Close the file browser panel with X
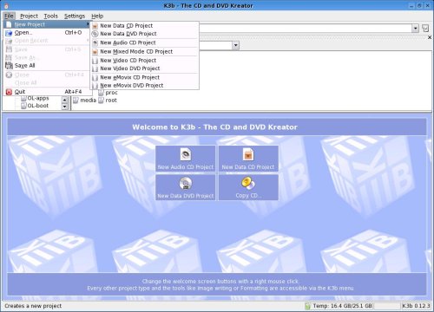The image size is (434, 312). [430, 37]
